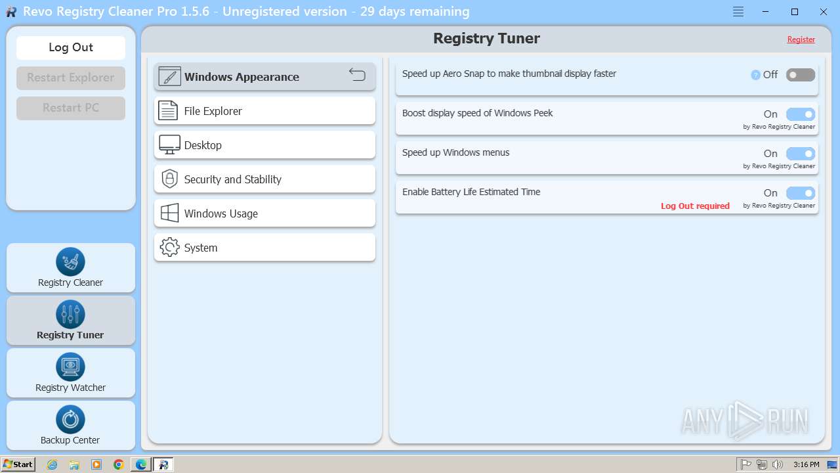
Task: Click the Restart Explorer button
Action: tap(71, 78)
